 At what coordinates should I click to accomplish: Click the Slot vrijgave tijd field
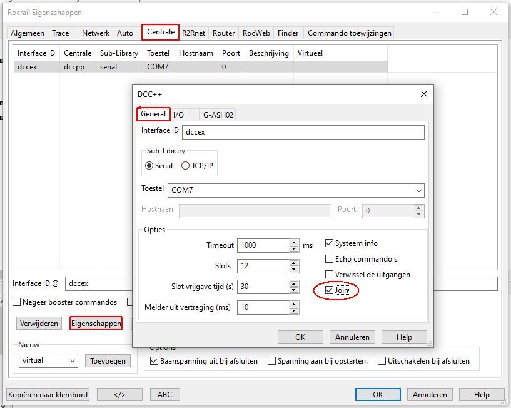point(263,287)
